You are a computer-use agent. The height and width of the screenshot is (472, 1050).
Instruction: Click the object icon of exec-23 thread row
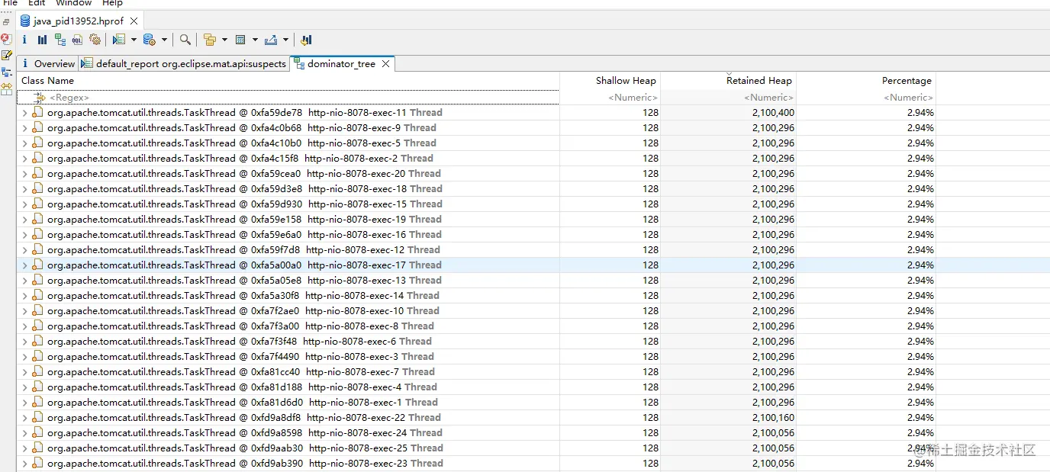coord(37,463)
